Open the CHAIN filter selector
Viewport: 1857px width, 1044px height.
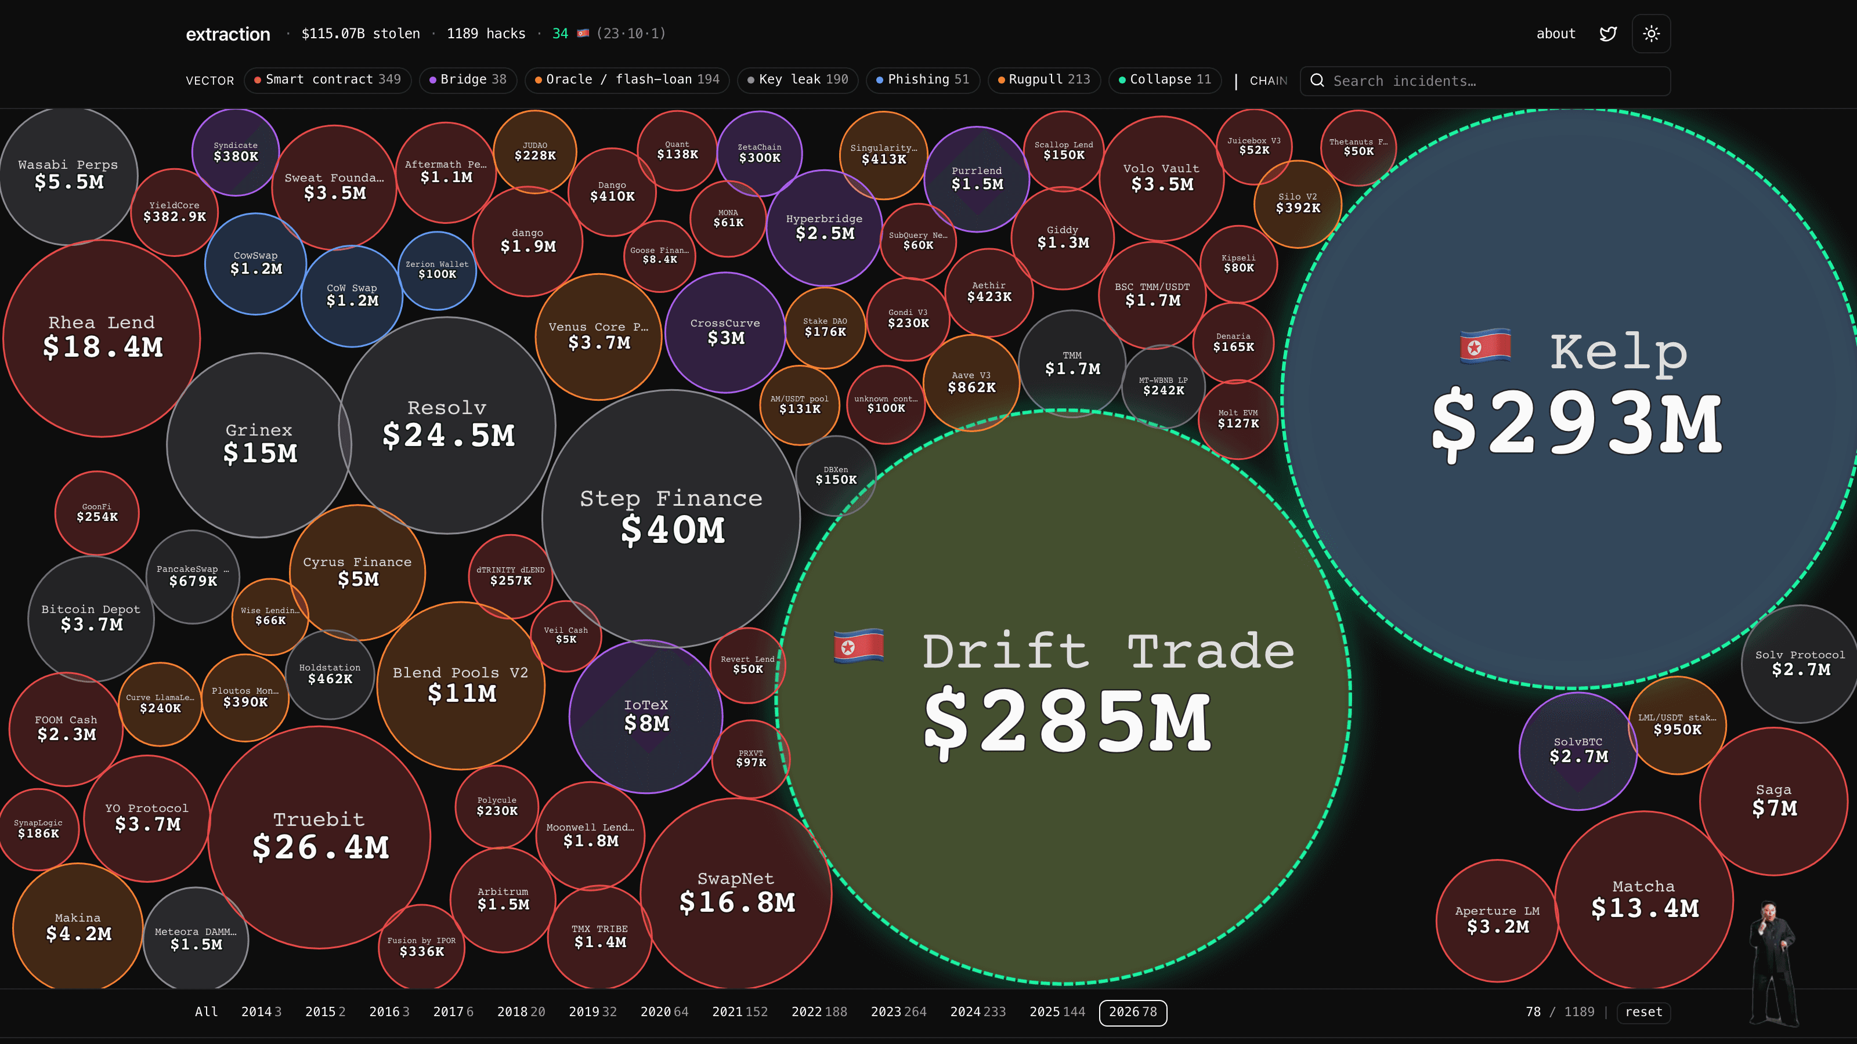pos(1268,81)
